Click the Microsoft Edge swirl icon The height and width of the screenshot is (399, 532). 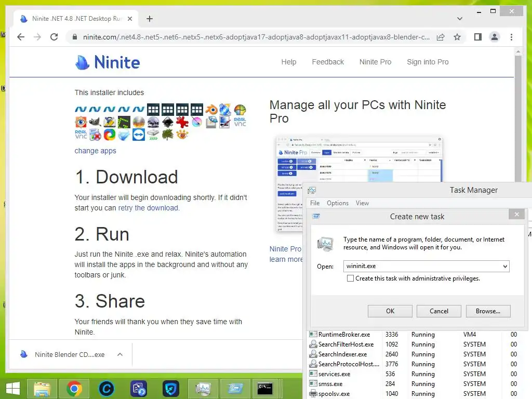point(110,135)
